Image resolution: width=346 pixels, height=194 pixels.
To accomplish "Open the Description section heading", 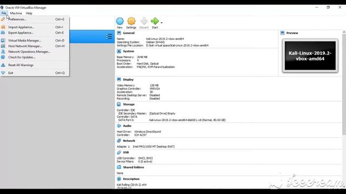I will [131, 179].
